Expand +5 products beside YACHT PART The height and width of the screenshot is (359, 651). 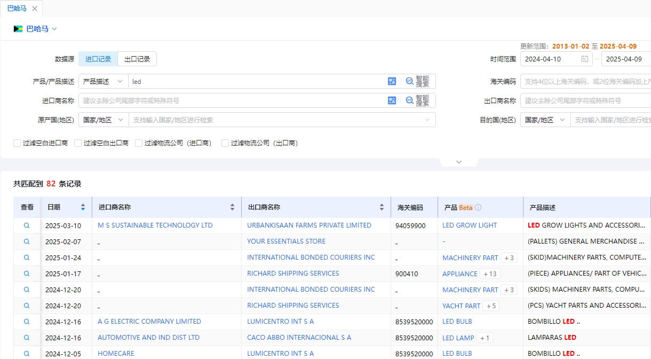click(x=491, y=306)
